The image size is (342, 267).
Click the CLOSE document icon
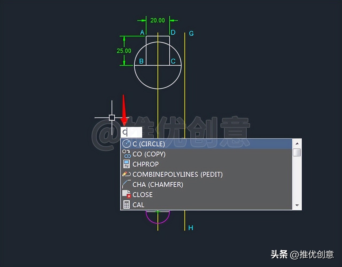click(x=126, y=194)
